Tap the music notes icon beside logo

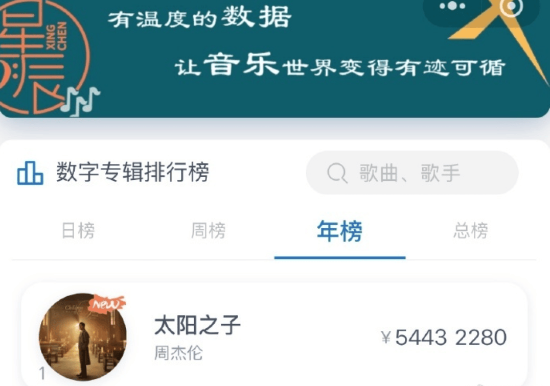81,101
